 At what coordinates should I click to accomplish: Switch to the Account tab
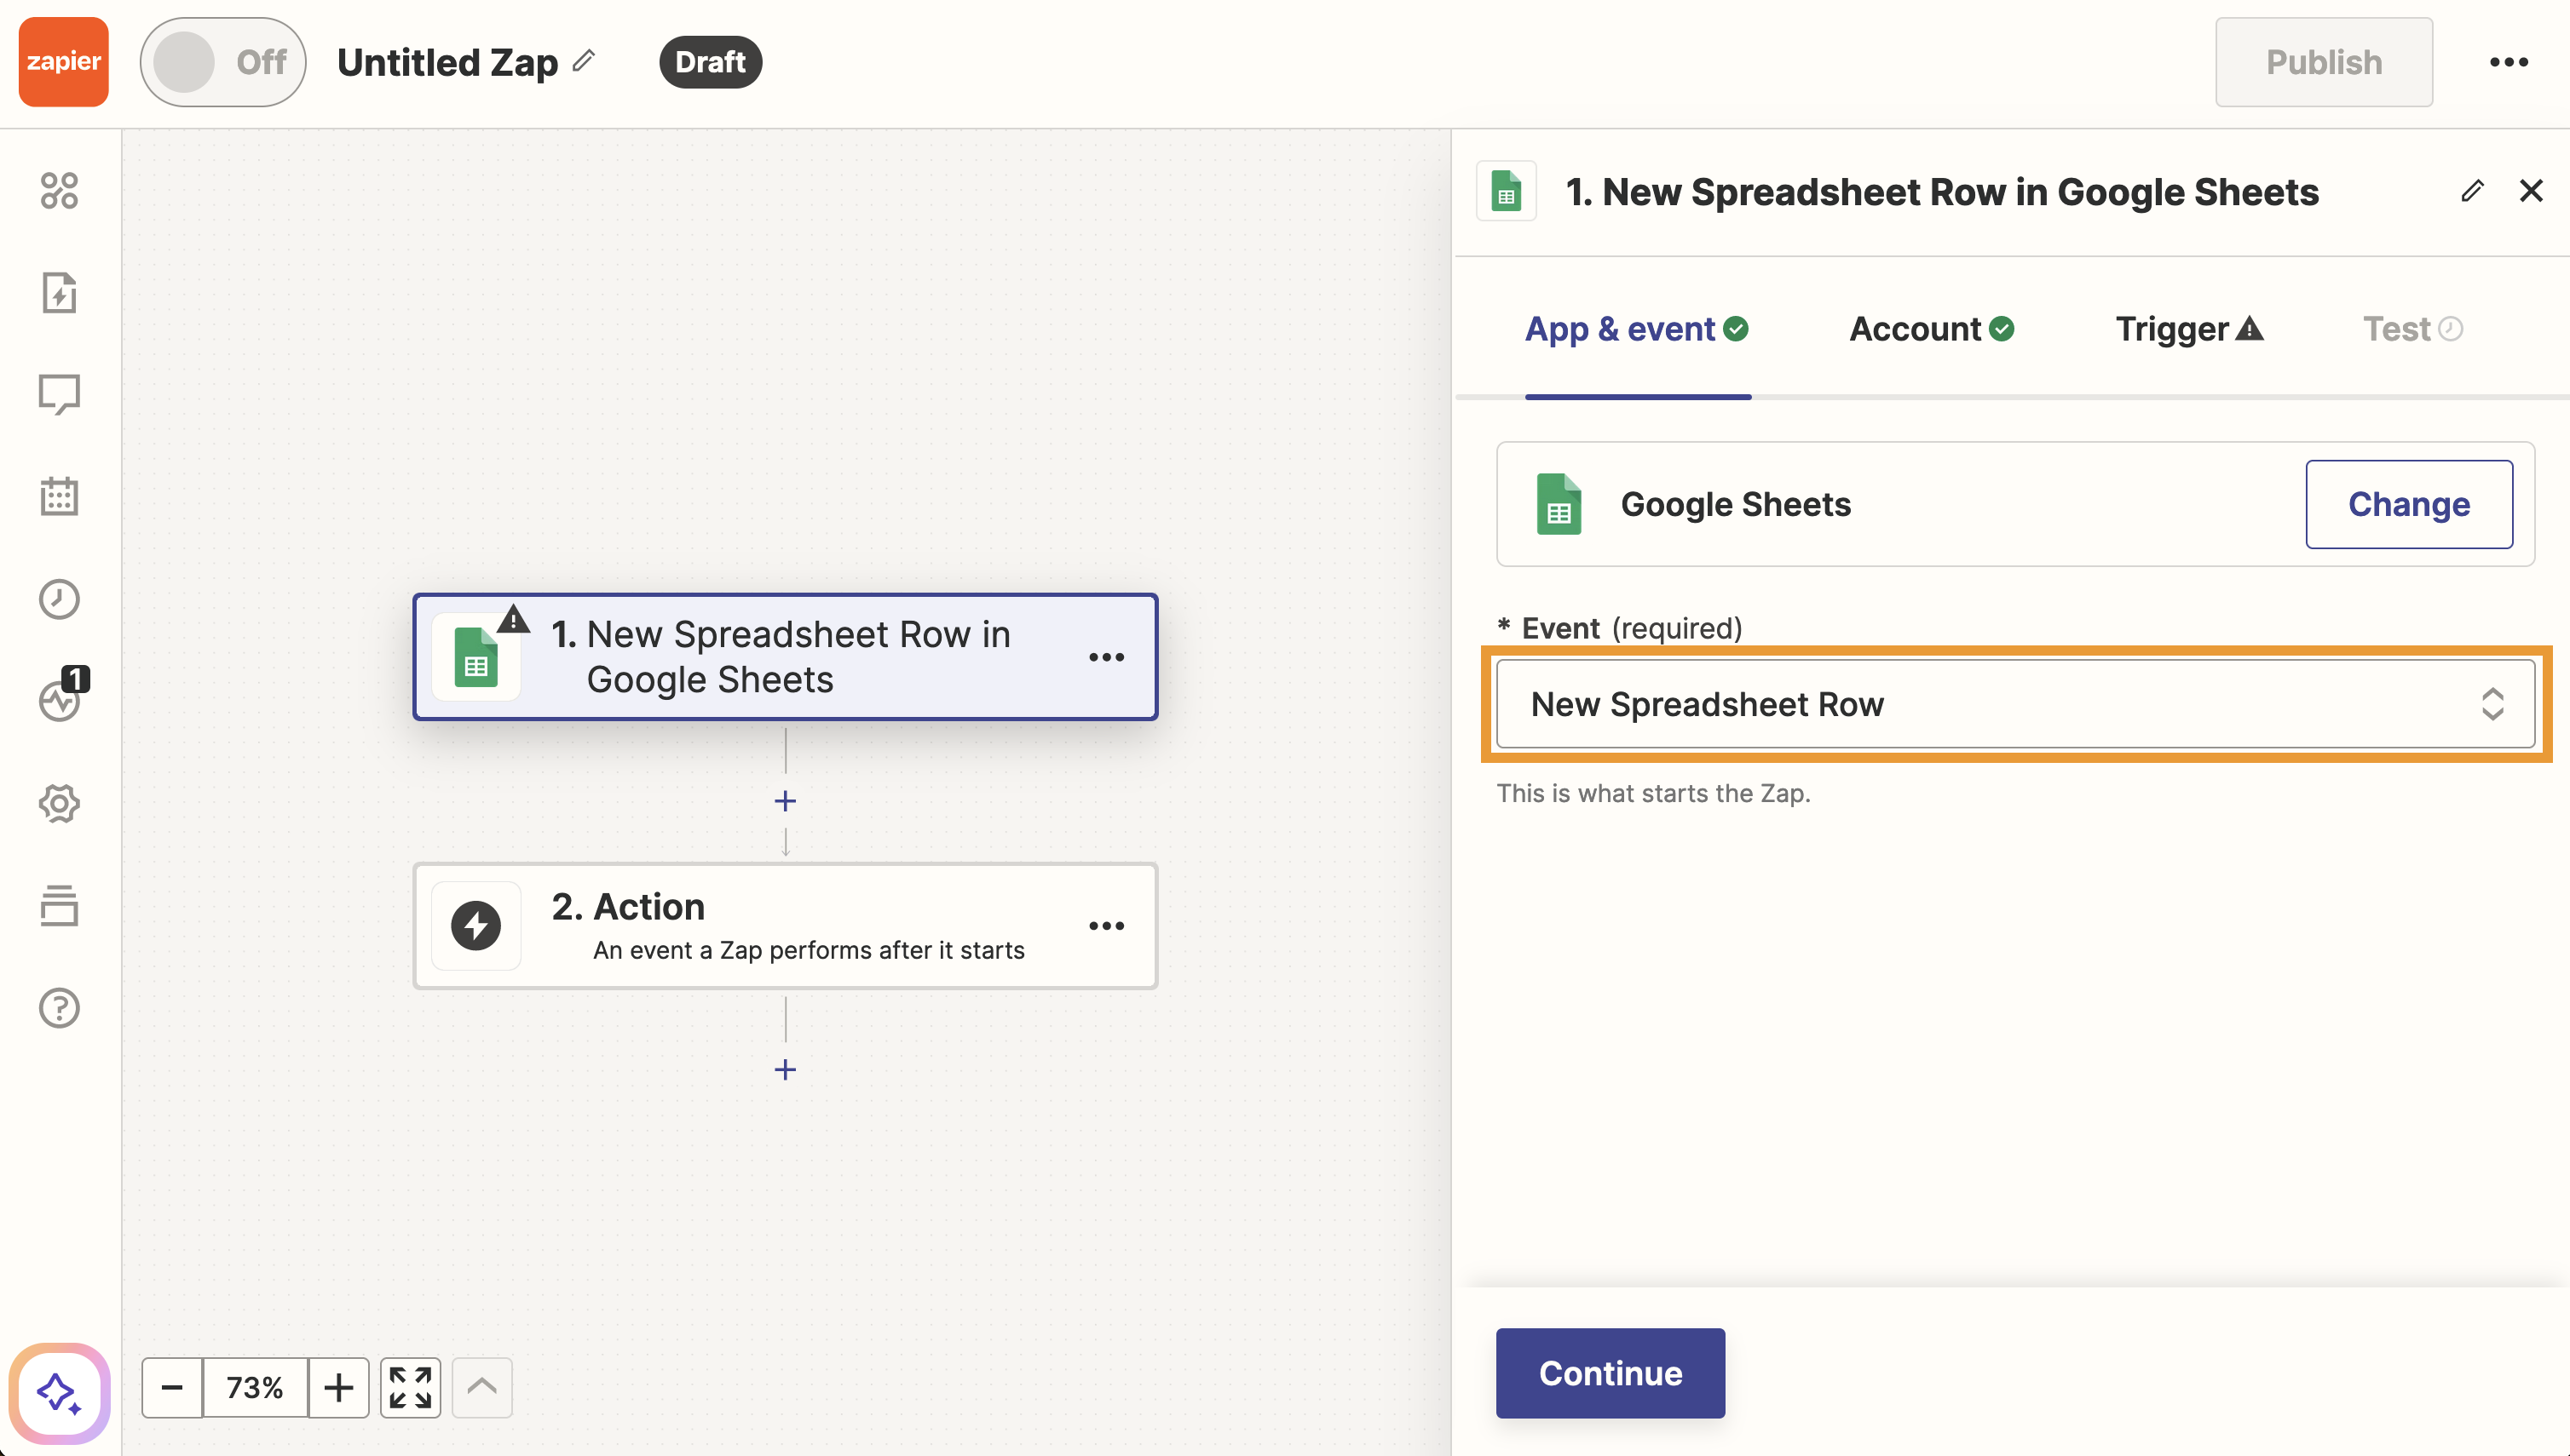[x=1932, y=329]
